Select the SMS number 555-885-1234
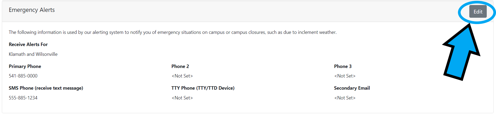Screen dimensions: 496x114 [x=23, y=98]
